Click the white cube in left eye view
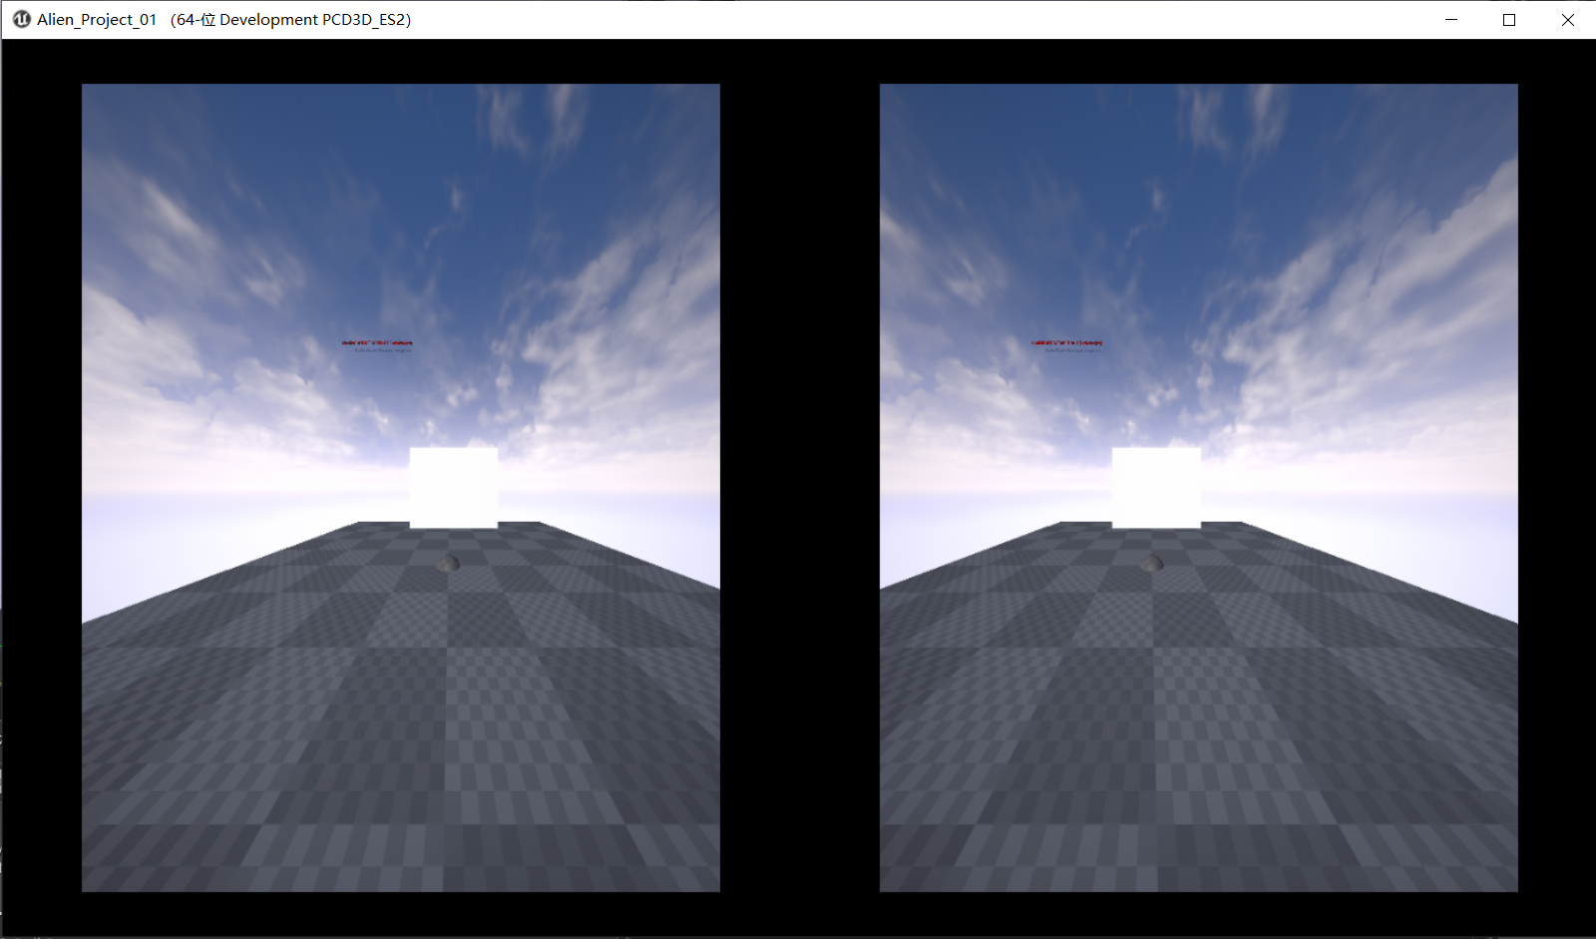This screenshot has width=1596, height=939. pyautogui.click(x=454, y=488)
